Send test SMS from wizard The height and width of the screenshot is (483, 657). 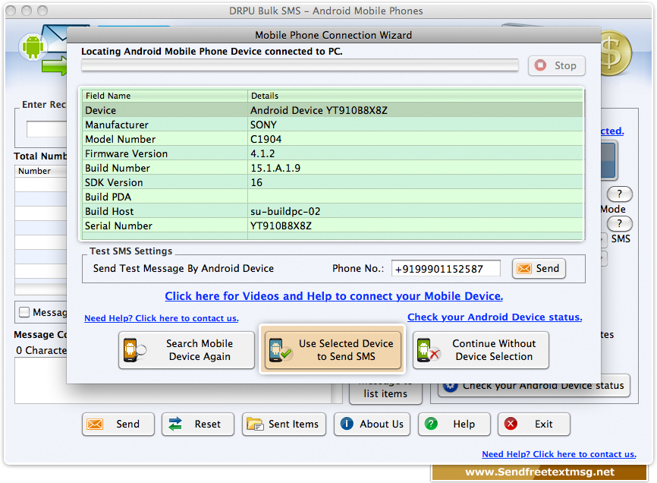click(x=539, y=268)
